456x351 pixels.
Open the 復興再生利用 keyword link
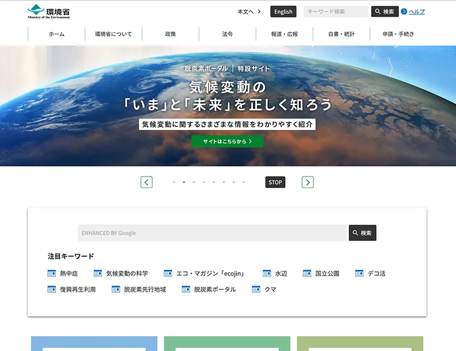[78, 289]
